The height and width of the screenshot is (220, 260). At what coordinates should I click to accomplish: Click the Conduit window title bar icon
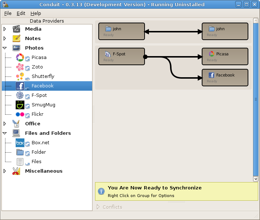(x=5, y=4)
